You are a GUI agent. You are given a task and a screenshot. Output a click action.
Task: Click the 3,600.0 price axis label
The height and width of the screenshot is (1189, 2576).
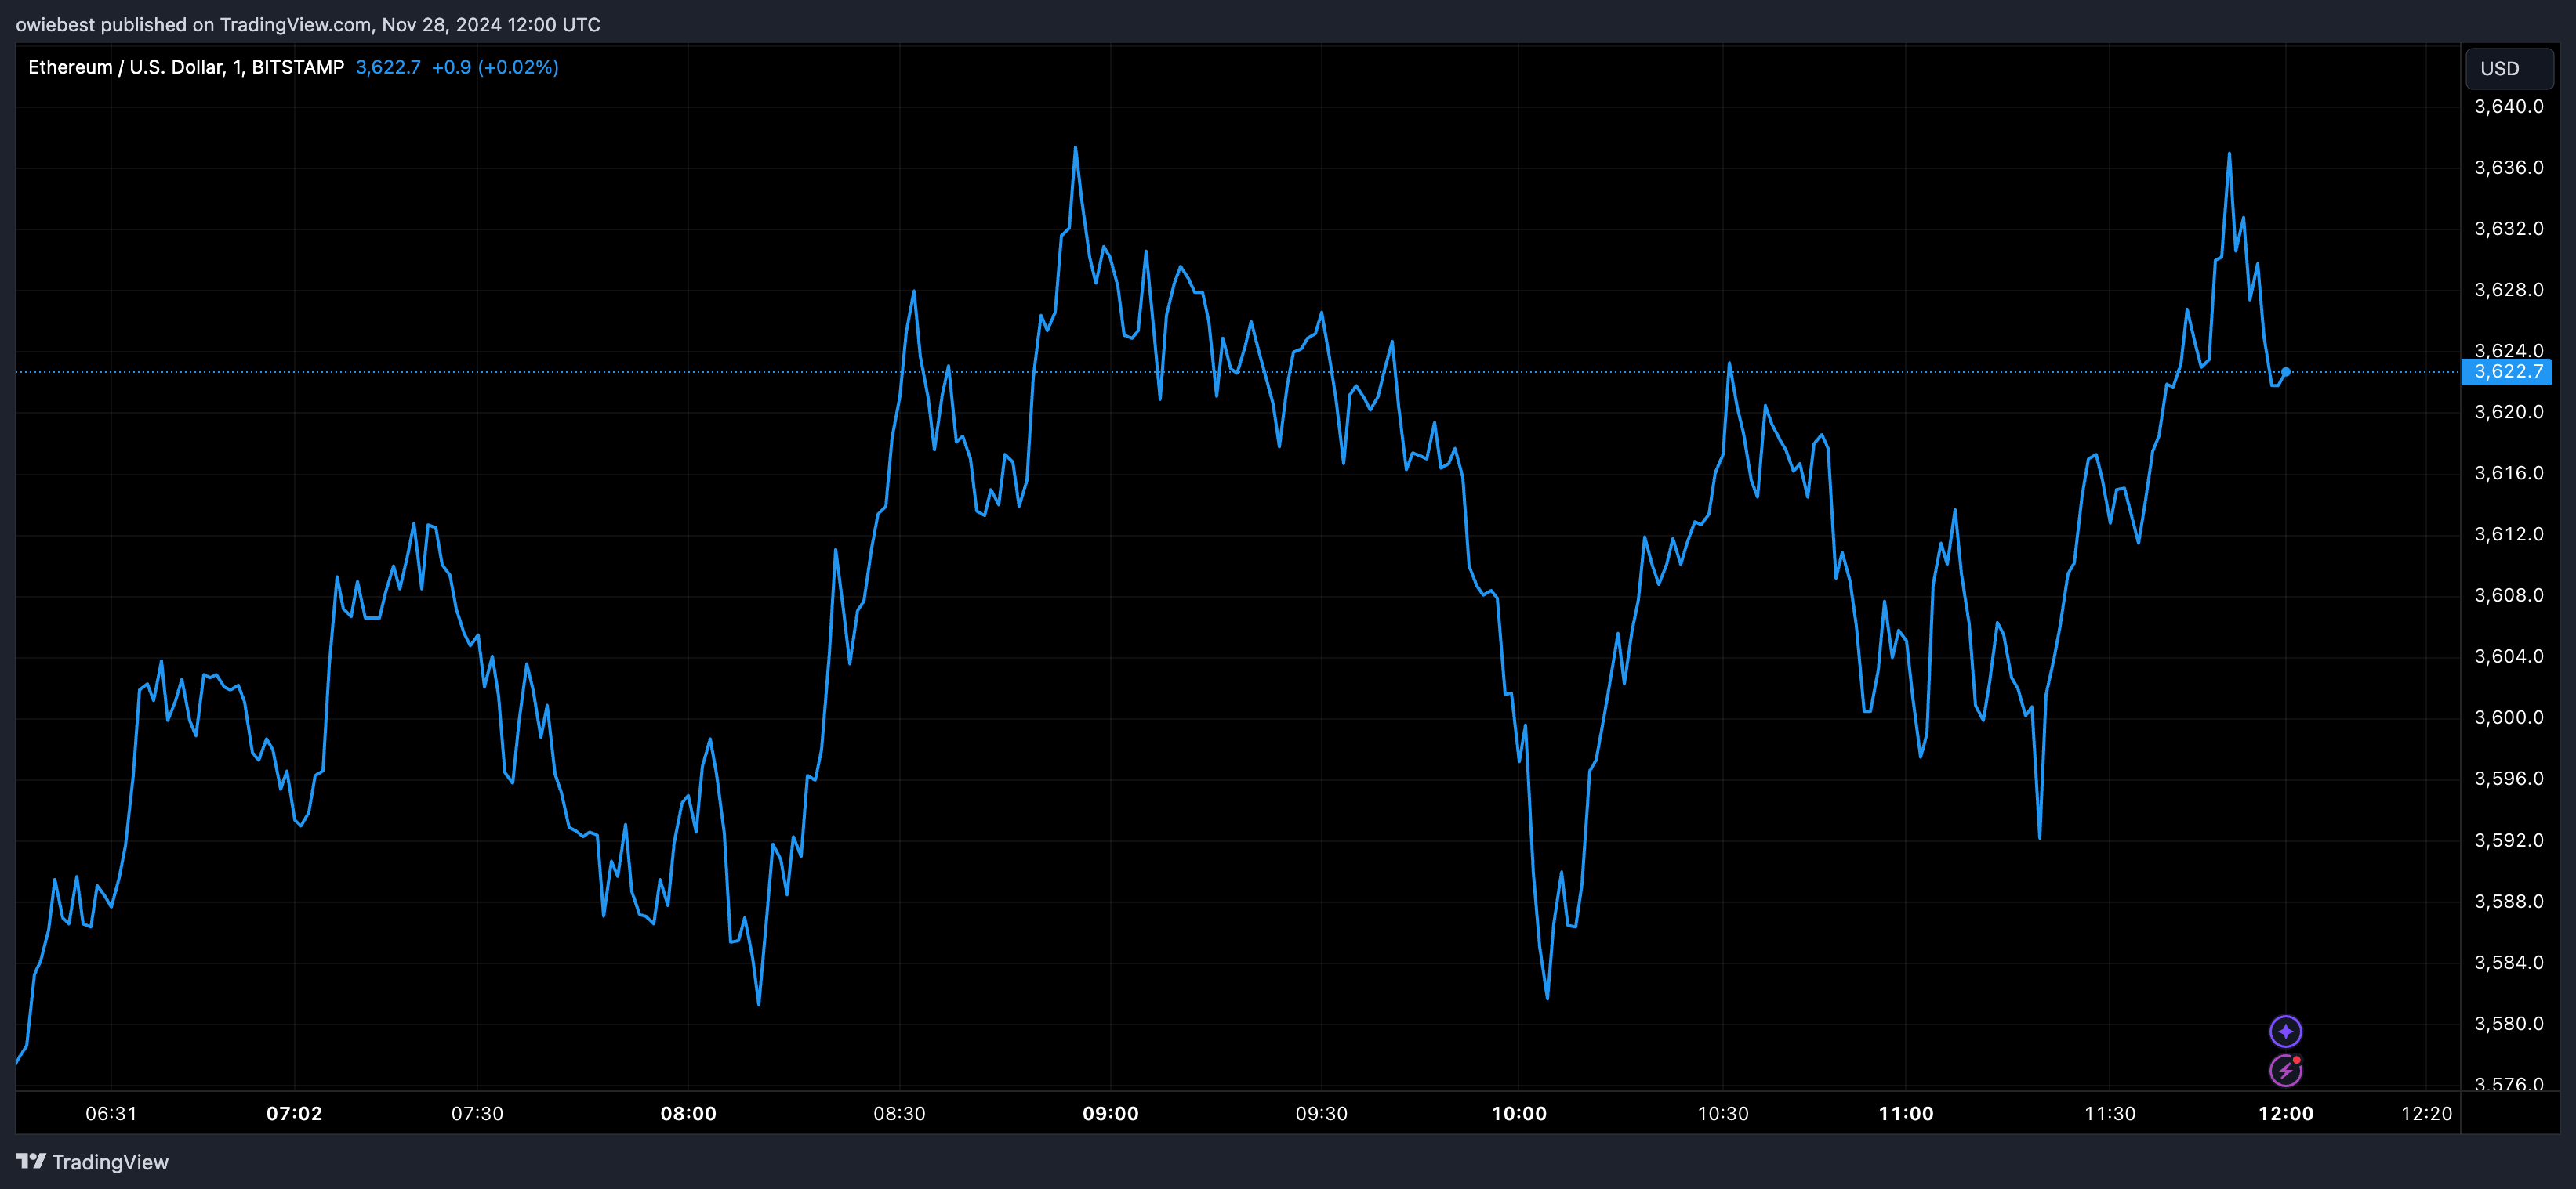click(2509, 717)
